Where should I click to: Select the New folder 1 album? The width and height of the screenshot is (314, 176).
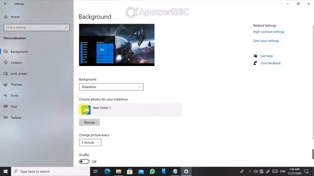tap(131, 110)
